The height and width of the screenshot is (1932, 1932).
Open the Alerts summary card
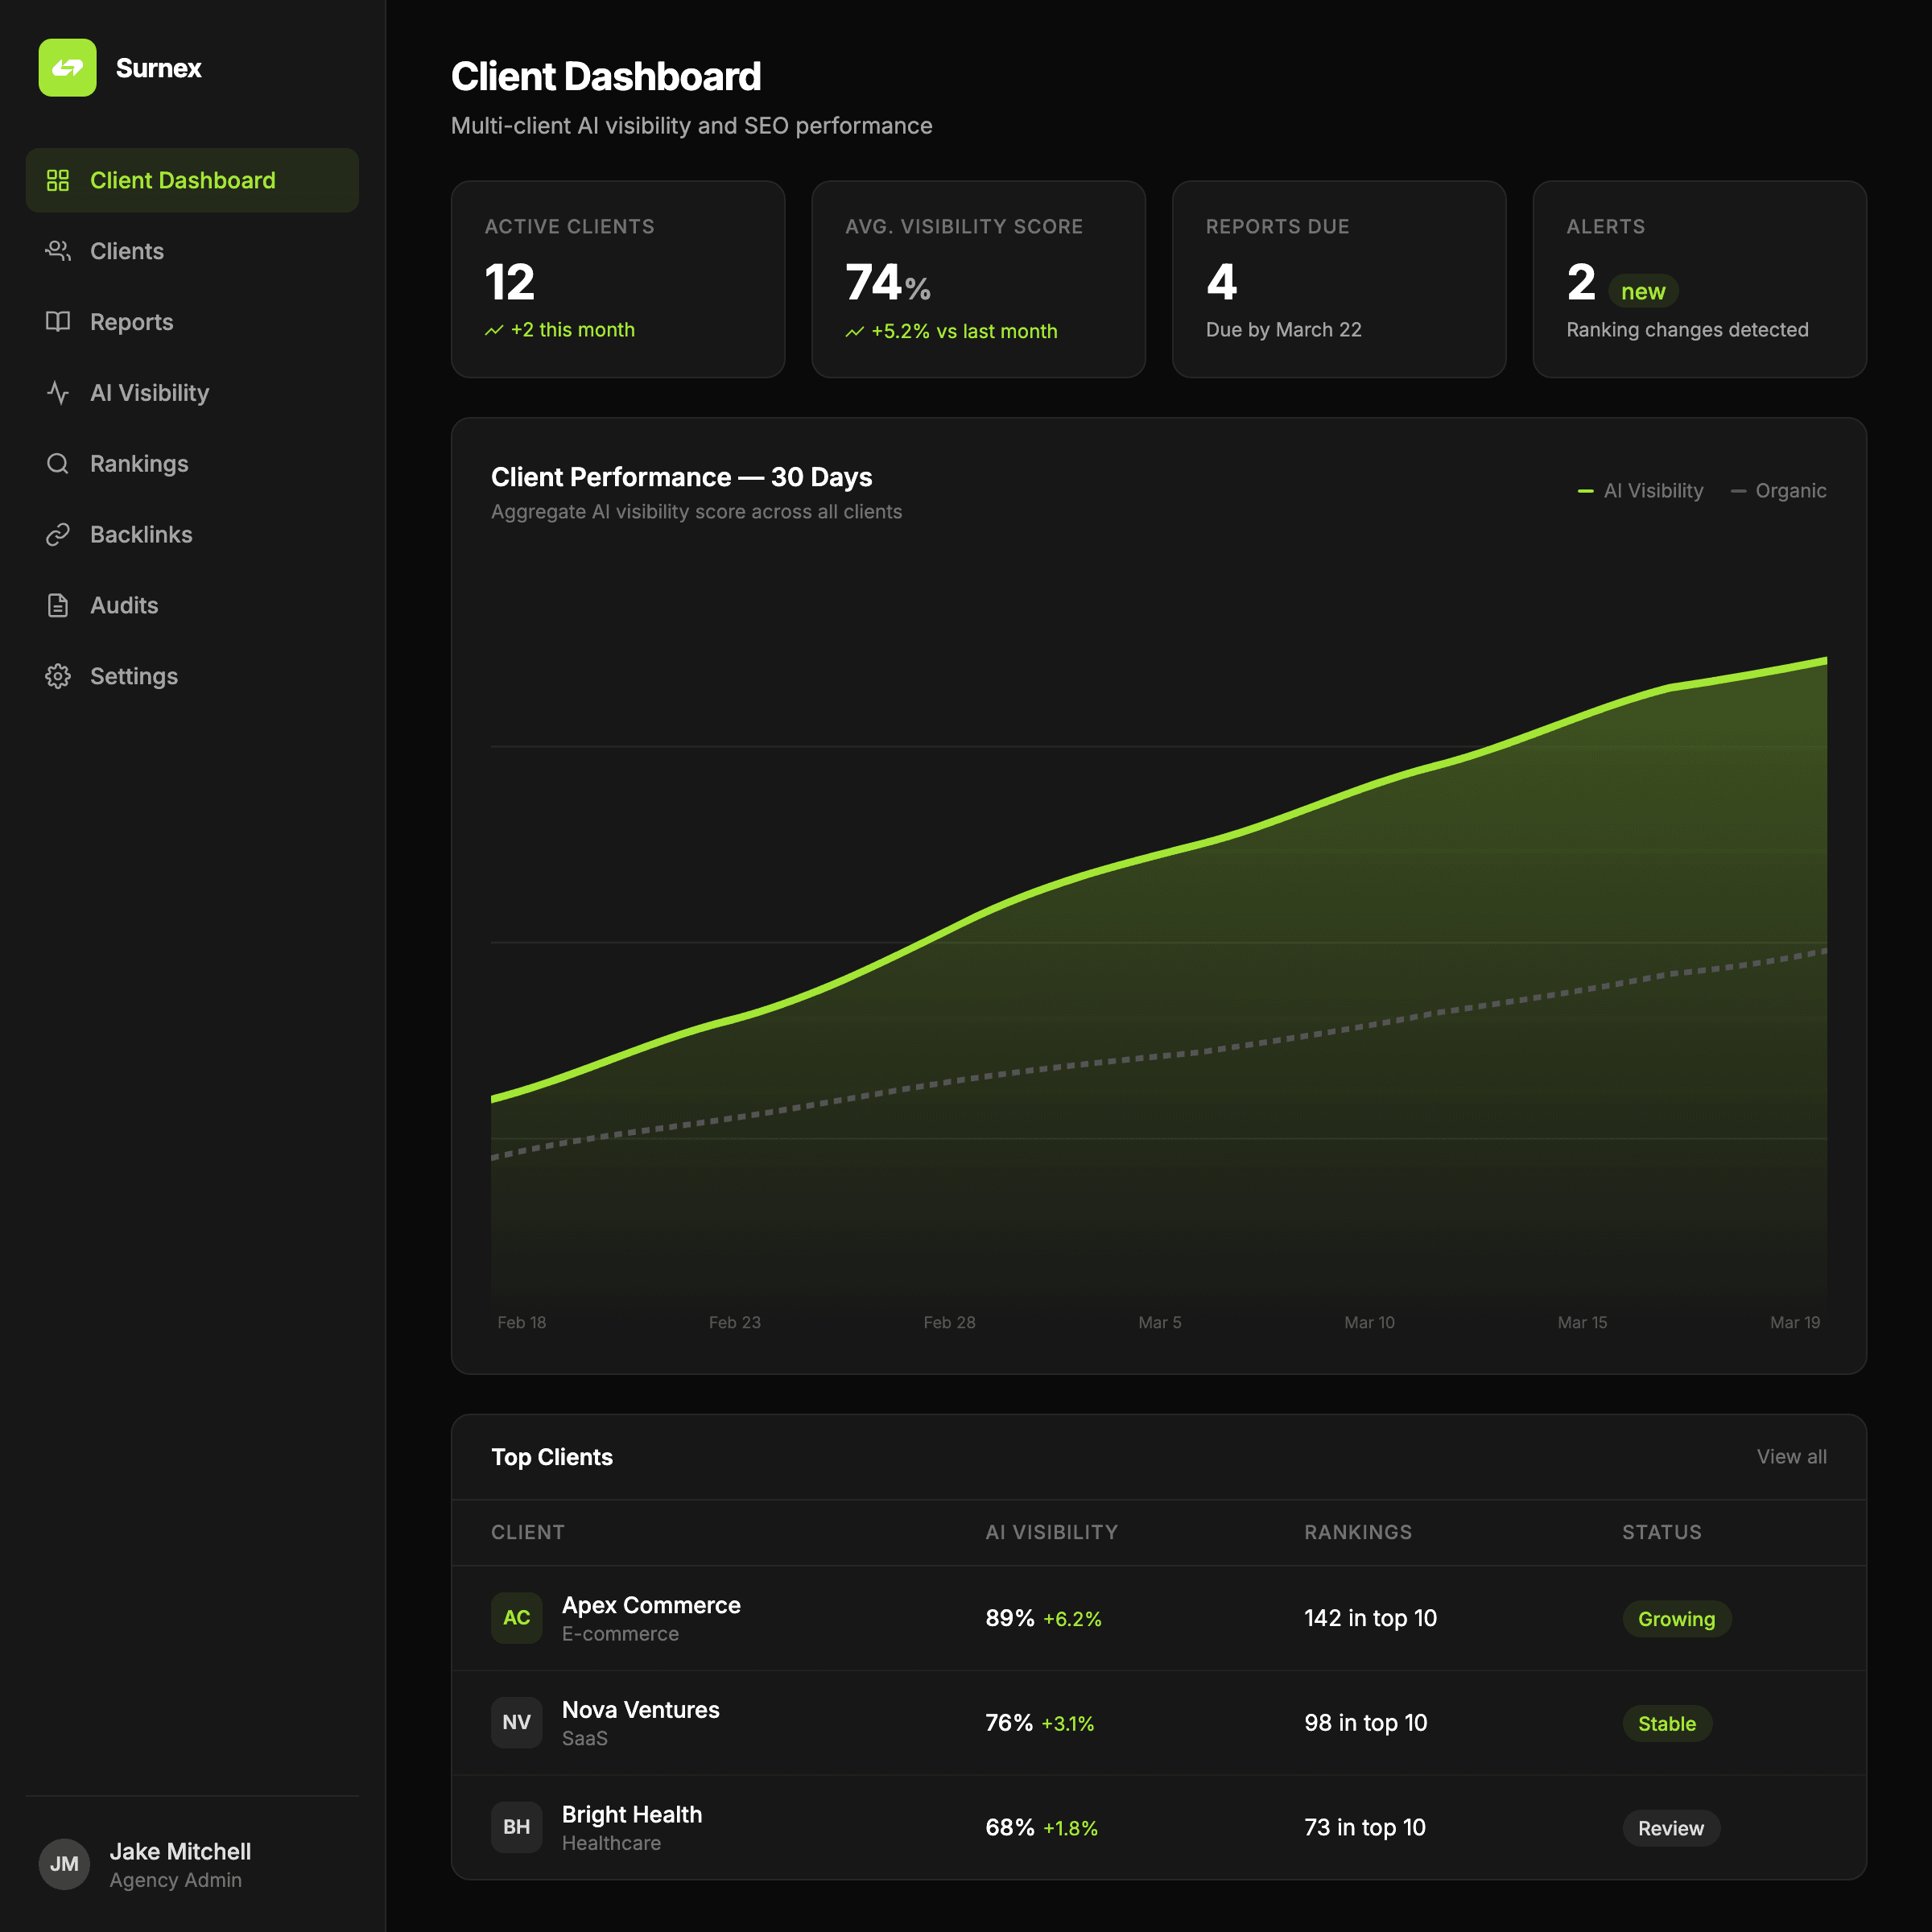click(1699, 279)
